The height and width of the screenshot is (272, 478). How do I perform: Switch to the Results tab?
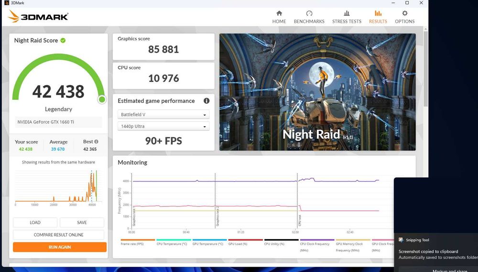[378, 17]
